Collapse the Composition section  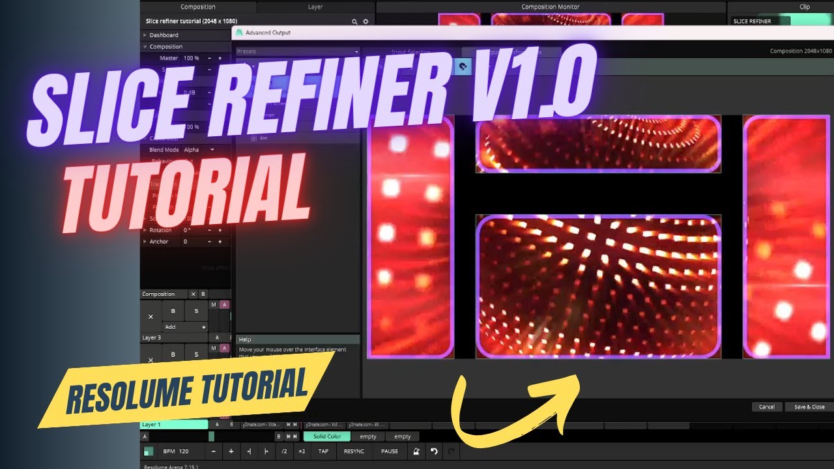(145, 47)
